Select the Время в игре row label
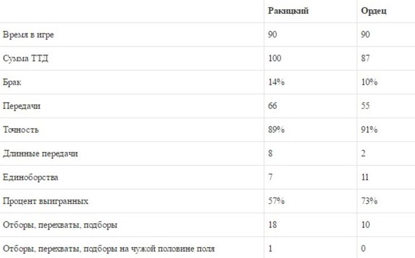This screenshot has width=415, height=258. point(28,34)
